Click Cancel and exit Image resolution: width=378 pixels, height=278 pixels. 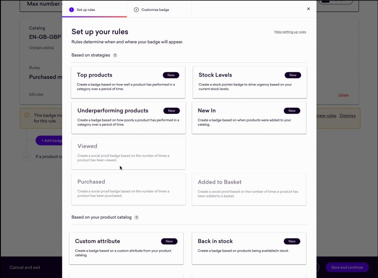tap(25, 268)
